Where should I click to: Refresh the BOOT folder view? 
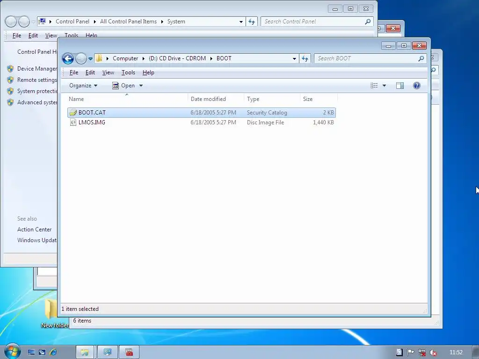point(305,58)
